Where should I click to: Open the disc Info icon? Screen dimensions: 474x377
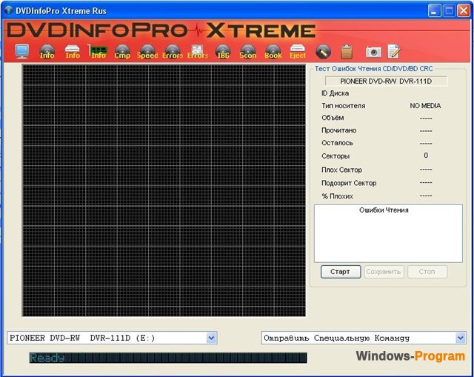pyautogui.click(x=47, y=51)
